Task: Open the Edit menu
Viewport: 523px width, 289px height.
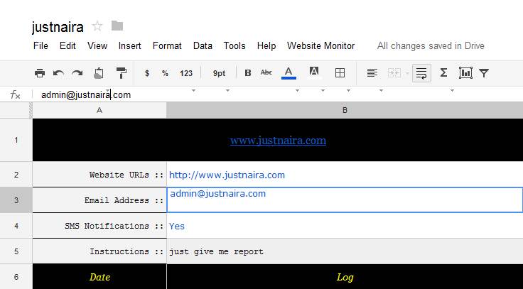Action: (68, 45)
